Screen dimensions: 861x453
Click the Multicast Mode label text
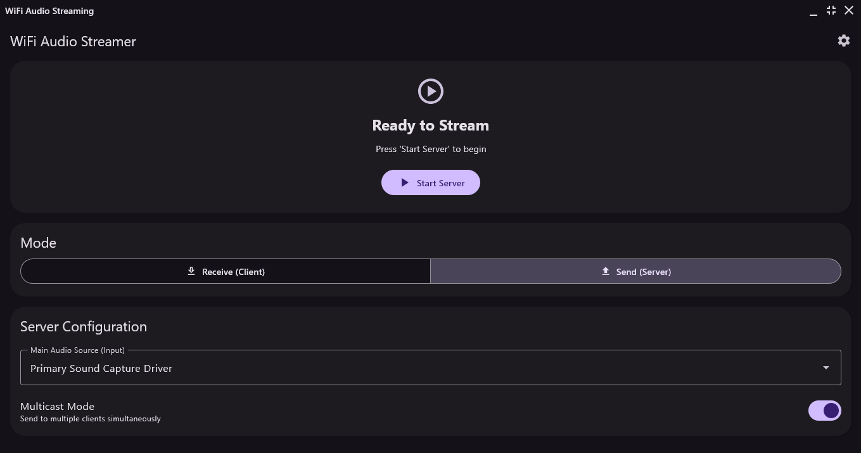click(57, 406)
